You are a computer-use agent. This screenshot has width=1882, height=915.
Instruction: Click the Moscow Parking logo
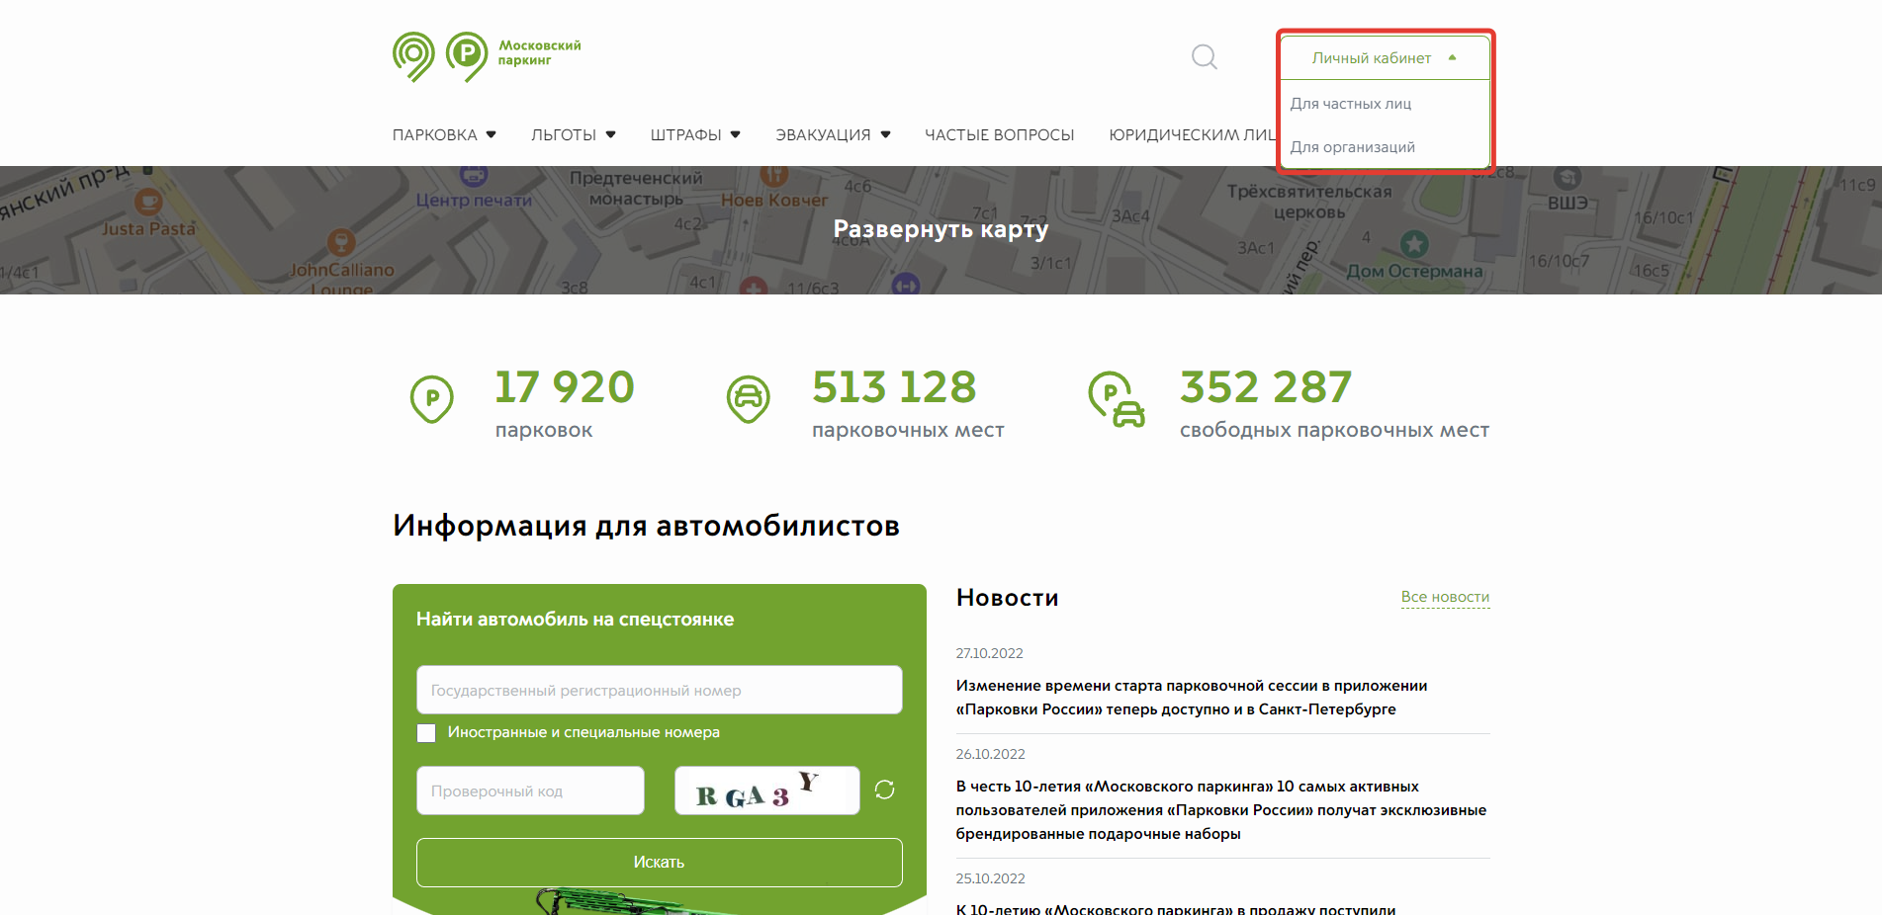[x=486, y=56]
